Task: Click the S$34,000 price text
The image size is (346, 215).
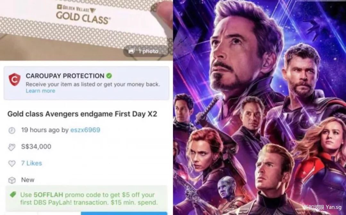Action: [36, 146]
